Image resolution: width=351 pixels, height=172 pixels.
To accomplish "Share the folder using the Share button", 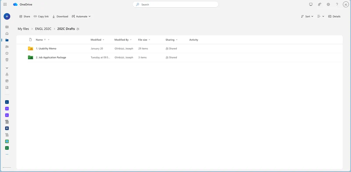I will pos(25,16).
